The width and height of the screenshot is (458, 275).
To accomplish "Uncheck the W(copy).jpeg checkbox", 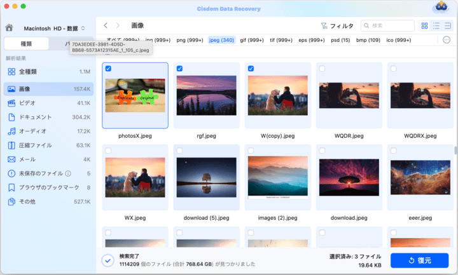I will (x=251, y=69).
